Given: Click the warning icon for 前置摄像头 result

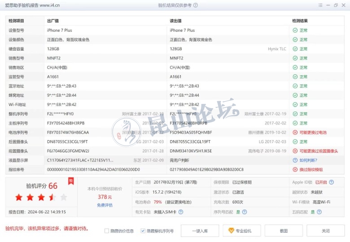Looking at the screenshot, I should click(295, 151).
